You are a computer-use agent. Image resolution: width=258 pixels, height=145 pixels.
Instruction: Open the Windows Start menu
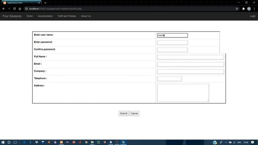pos(3,142)
